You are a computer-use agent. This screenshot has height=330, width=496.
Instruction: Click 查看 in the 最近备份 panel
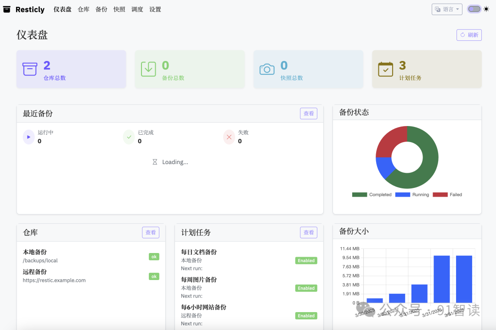coord(308,113)
